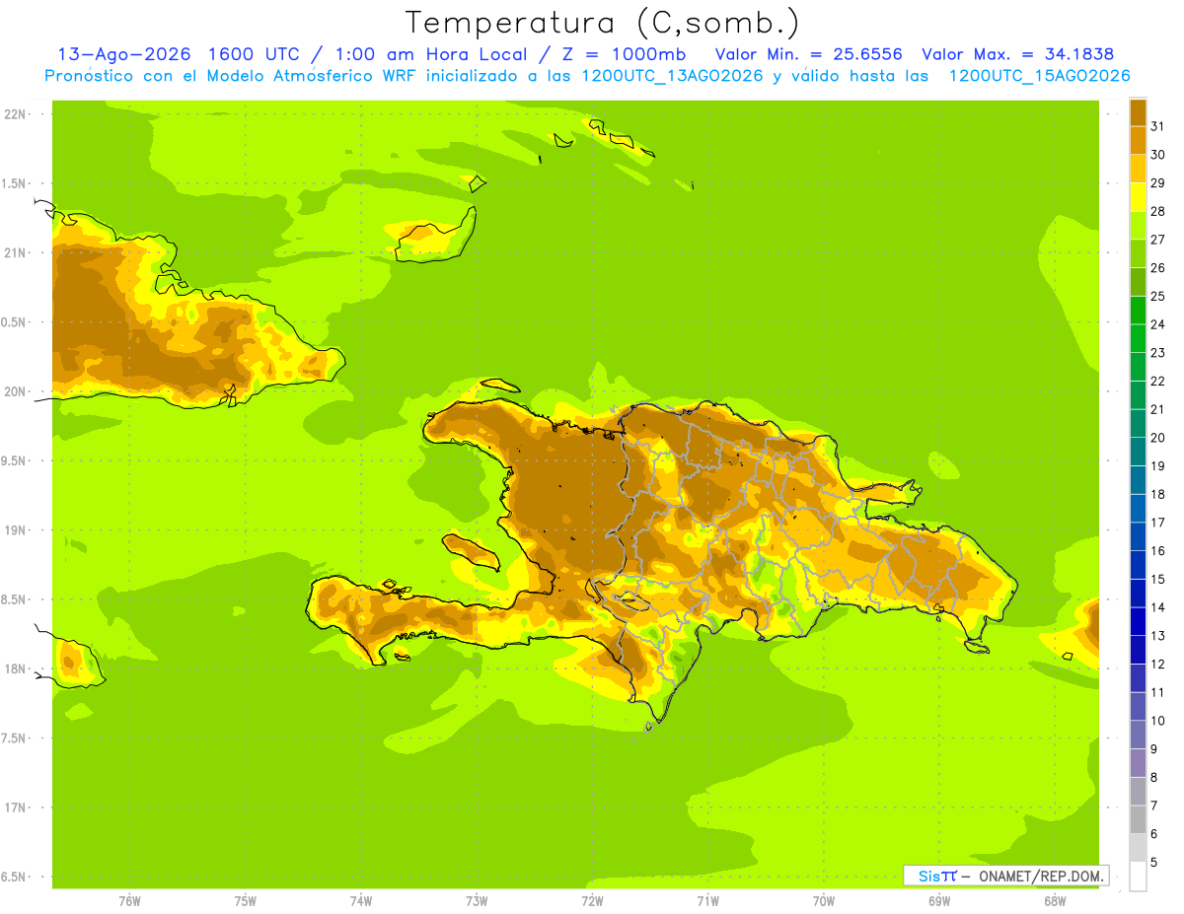
Task: Pick the yellow legend band between 28 and 29
Action: point(1138,197)
